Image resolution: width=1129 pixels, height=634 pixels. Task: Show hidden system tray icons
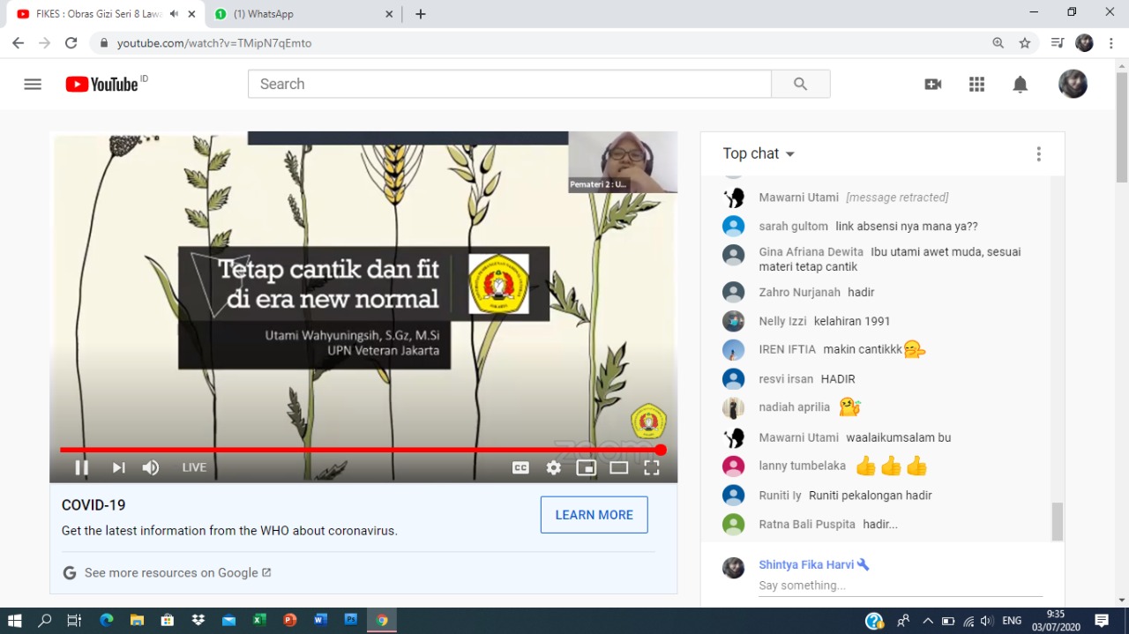tap(927, 621)
